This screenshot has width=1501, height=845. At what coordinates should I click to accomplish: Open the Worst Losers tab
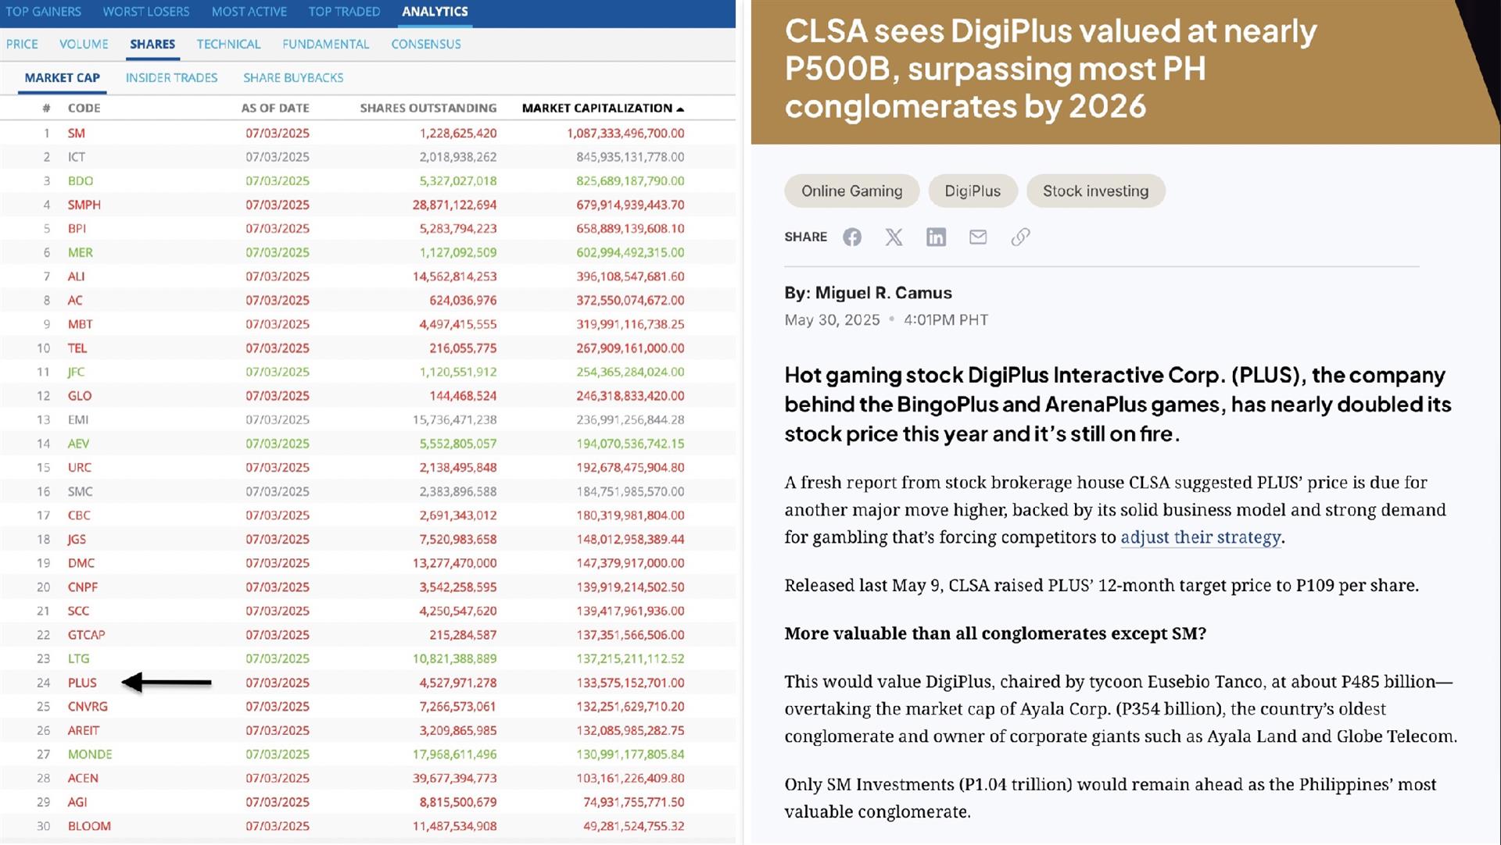(x=146, y=12)
